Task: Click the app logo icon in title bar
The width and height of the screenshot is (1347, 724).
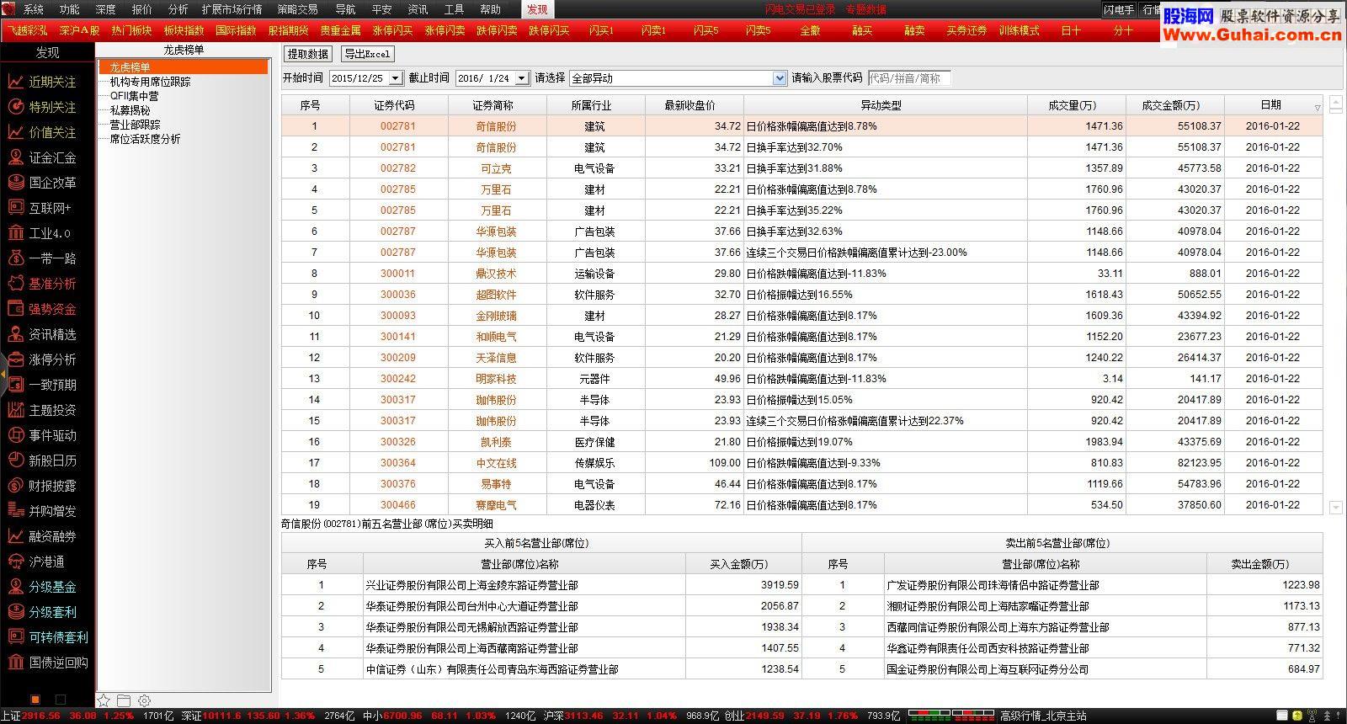Action: (x=8, y=8)
